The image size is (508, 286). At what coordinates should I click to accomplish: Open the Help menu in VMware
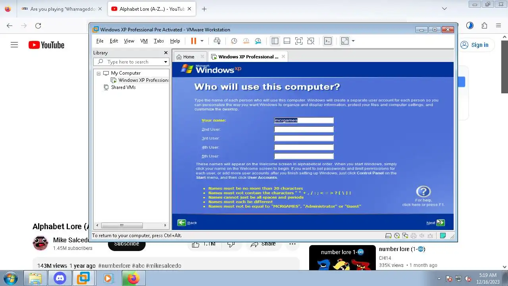tap(175, 41)
